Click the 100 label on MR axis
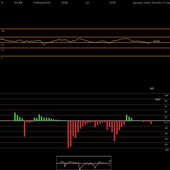 pyautogui.click(x=166, y=96)
